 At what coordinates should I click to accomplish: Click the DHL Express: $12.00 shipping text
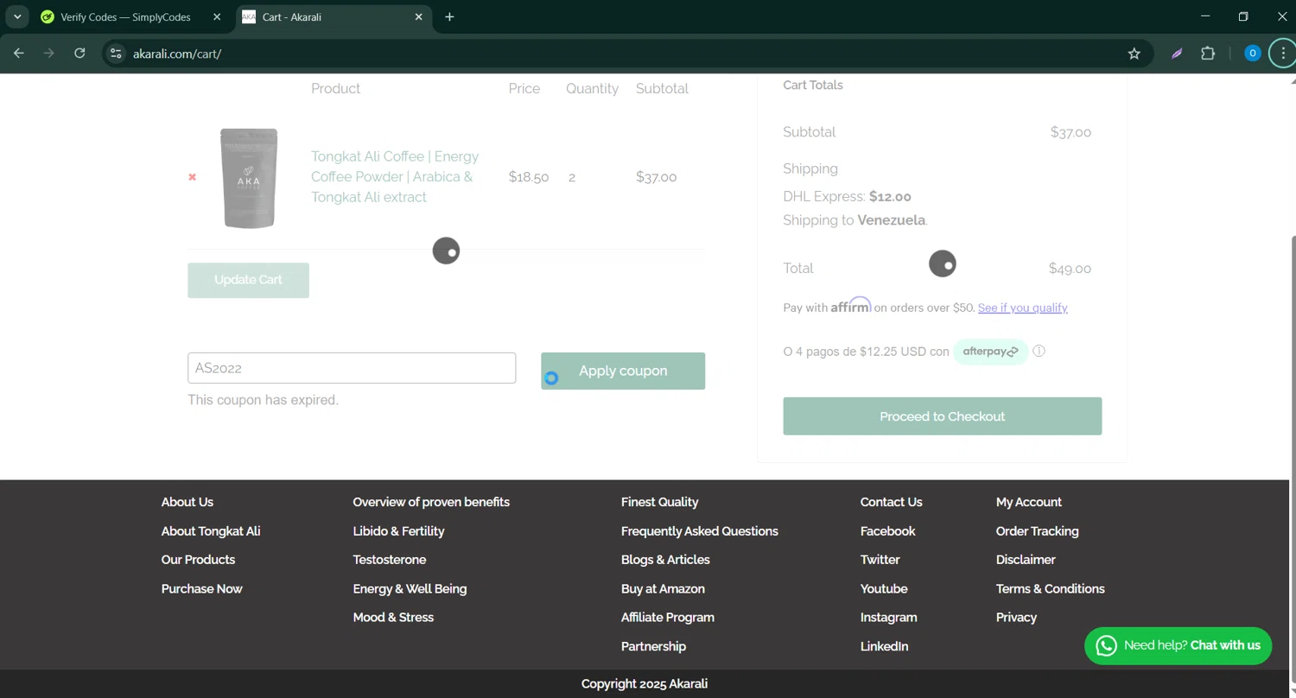pos(847,197)
